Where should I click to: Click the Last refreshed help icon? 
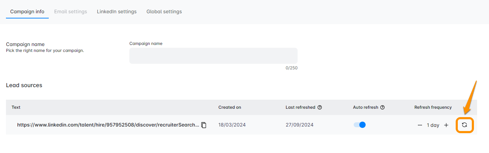point(320,107)
